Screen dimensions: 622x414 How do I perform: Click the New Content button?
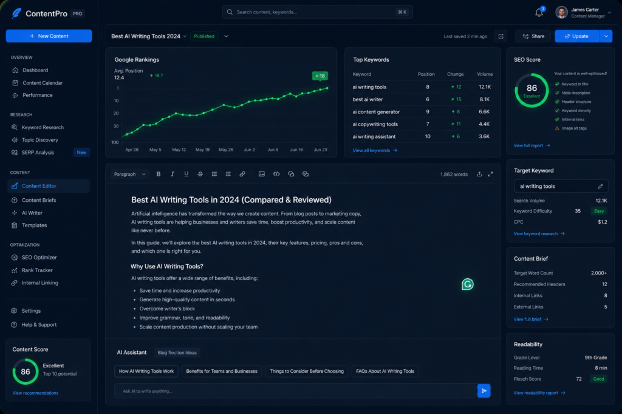point(49,36)
